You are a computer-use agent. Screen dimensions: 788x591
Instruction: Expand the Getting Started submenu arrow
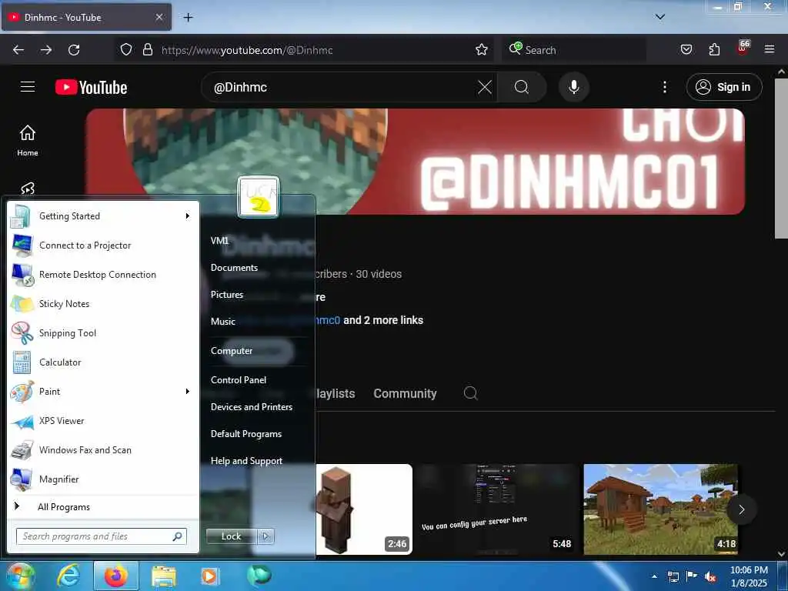[x=188, y=216]
